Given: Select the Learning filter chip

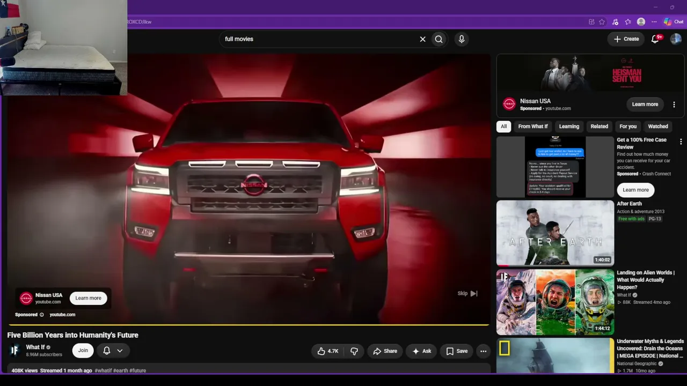Looking at the screenshot, I should [x=569, y=127].
